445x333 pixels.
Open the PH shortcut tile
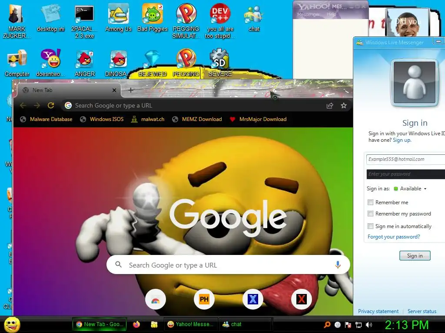pos(204,299)
